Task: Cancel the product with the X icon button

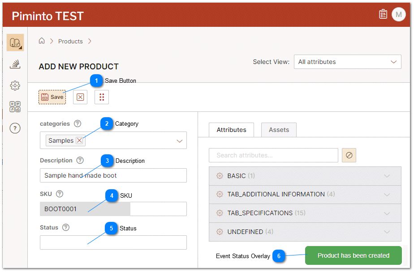Action: [x=80, y=97]
